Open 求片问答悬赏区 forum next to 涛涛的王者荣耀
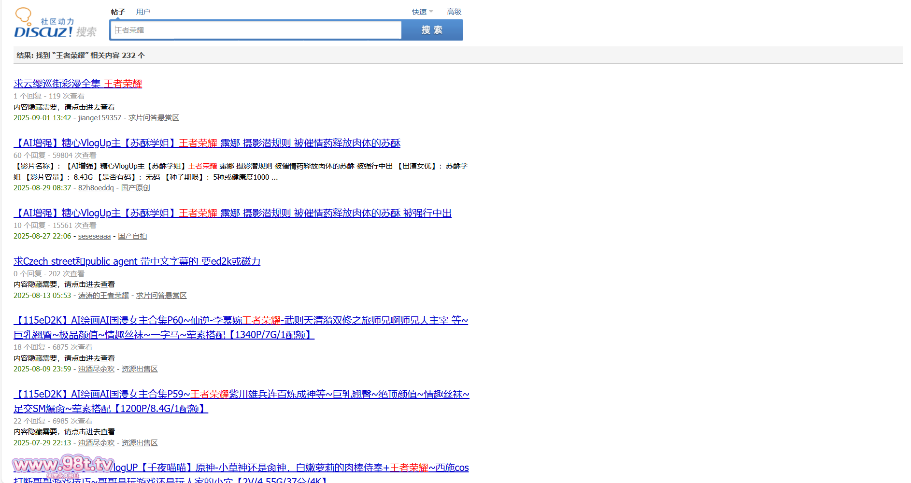 (x=161, y=296)
